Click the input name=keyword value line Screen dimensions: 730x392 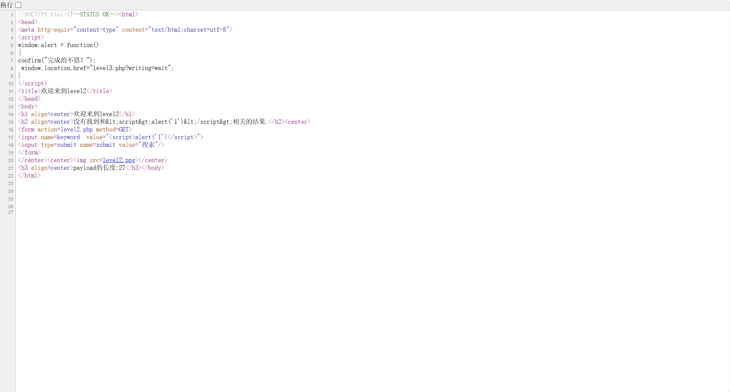pos(110,137)
